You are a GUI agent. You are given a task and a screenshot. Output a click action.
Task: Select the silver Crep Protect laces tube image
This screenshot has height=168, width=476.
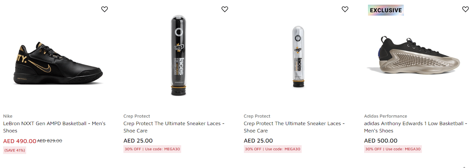pos(298,57)
